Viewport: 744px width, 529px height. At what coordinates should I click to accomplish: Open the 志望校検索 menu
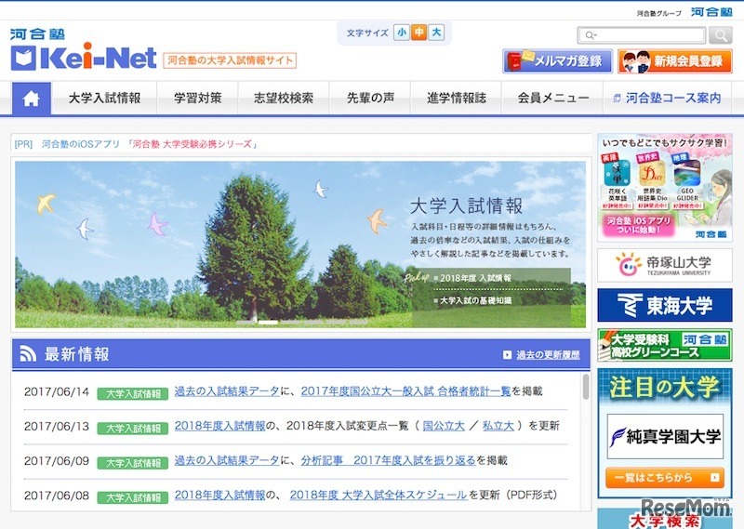pos(284,99)
